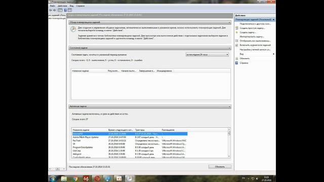Click Справка in the Actions pane
This screenshot has height=182, width=324.
pyautogui.click(x=244, y=63)
